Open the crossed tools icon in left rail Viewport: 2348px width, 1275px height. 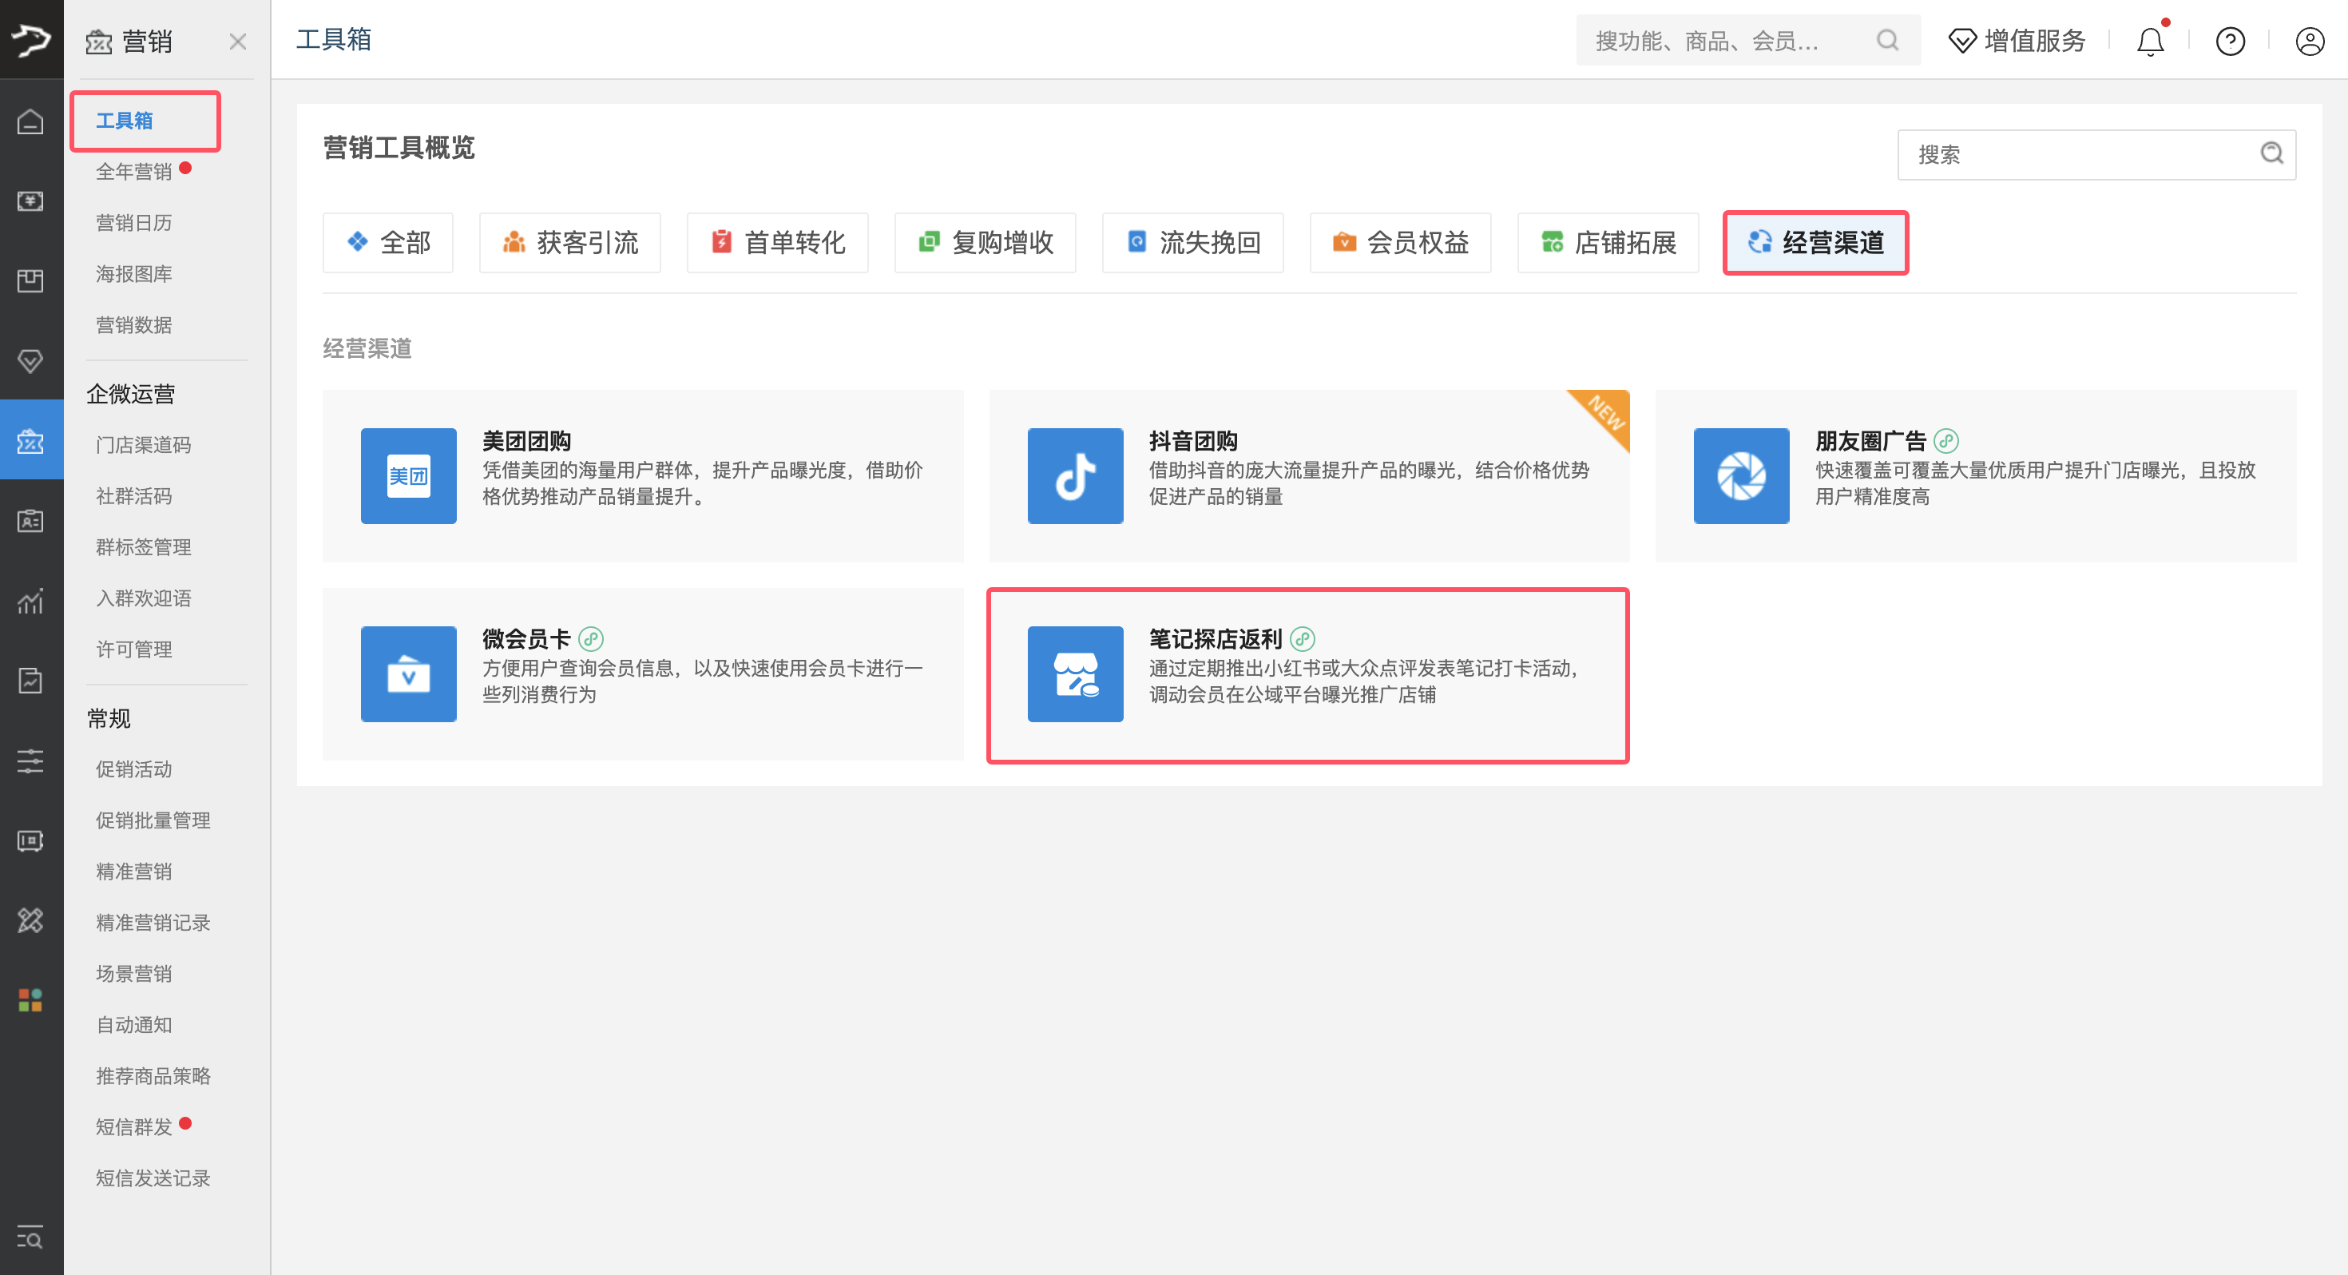[x=30, y=920]
